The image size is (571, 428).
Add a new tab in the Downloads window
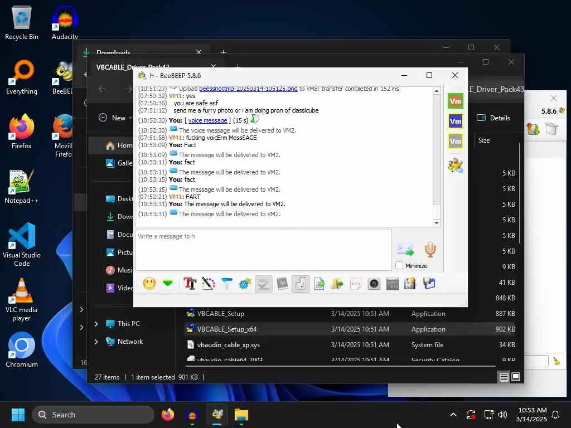coord(223,52)
